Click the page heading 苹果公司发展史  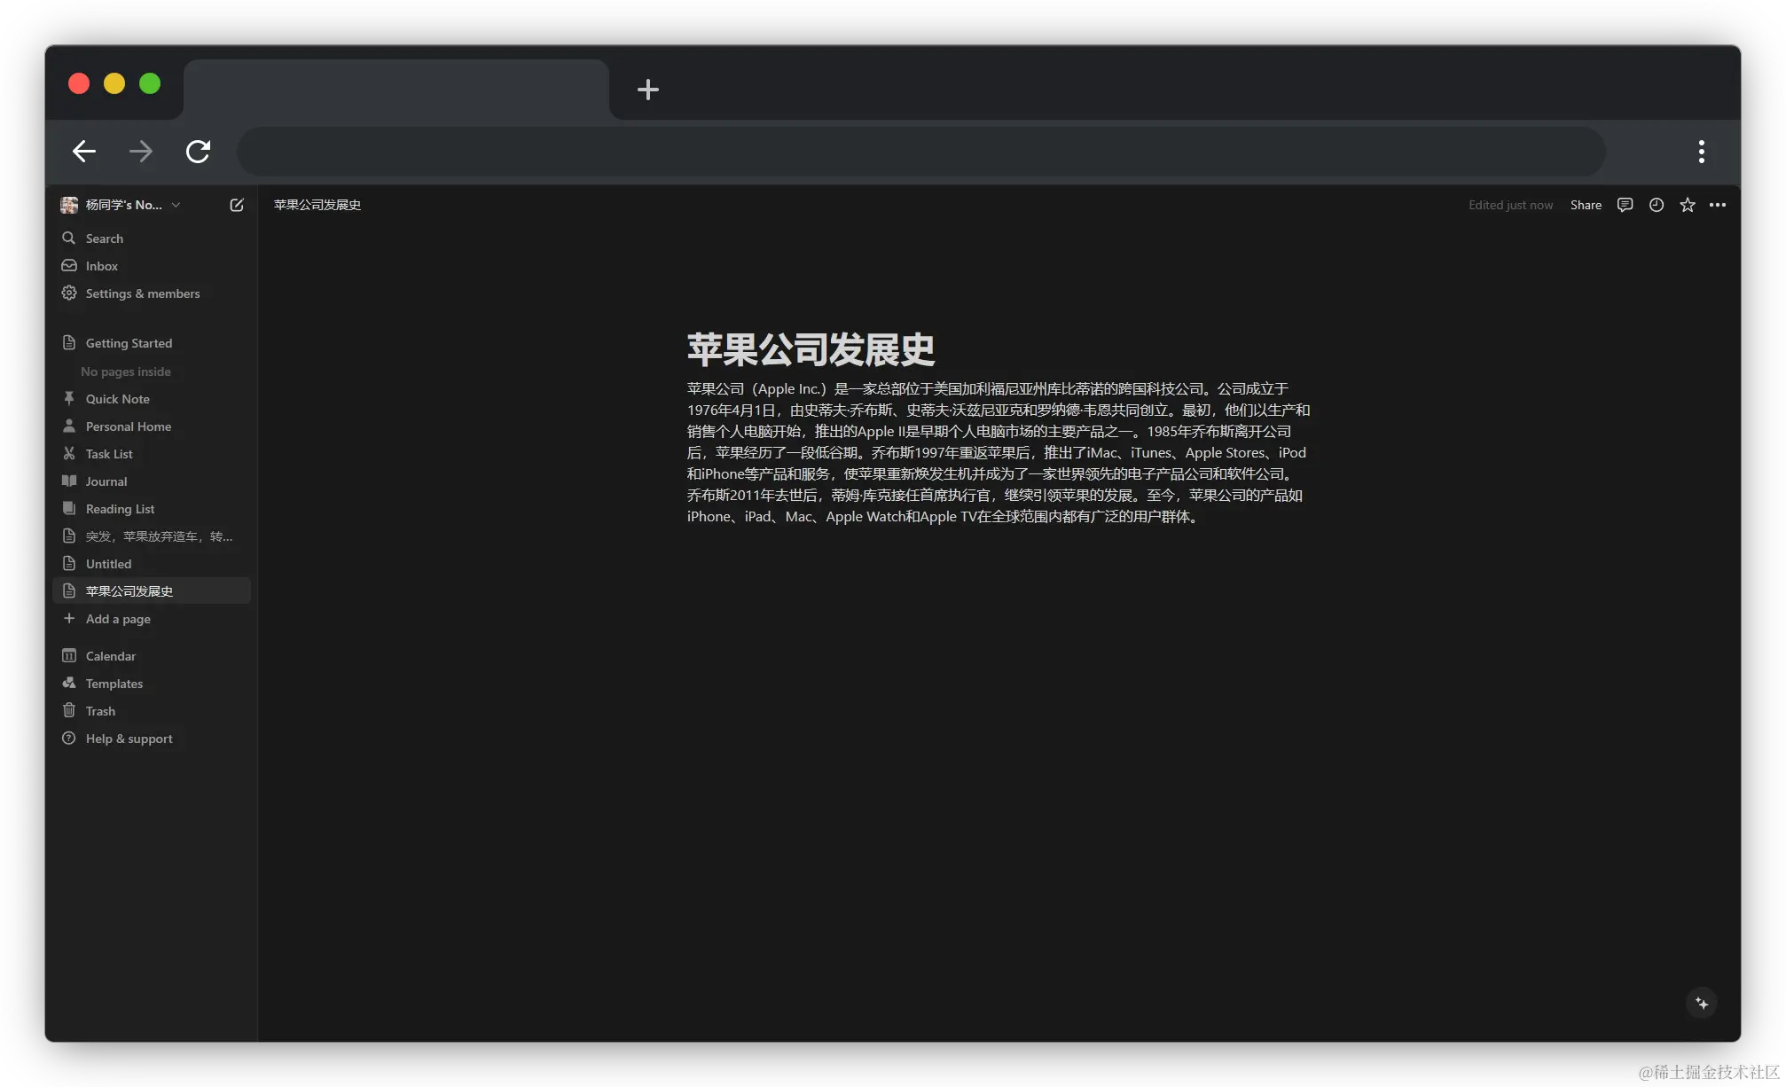(x=811, y=349)
